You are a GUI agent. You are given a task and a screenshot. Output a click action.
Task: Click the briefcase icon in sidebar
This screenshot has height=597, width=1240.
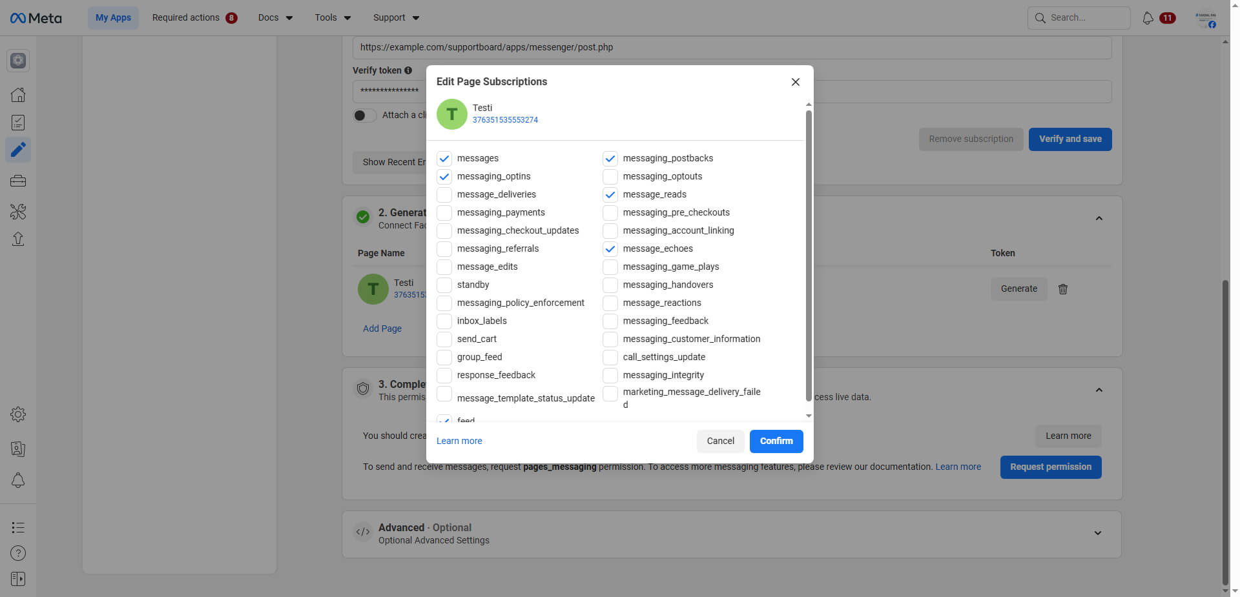pos(18,181)
